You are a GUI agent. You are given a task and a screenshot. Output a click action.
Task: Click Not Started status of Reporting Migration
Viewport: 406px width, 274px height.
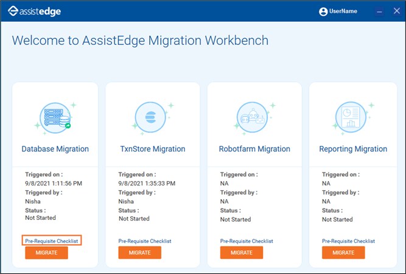pyautogui.click(x=337, y=219)
